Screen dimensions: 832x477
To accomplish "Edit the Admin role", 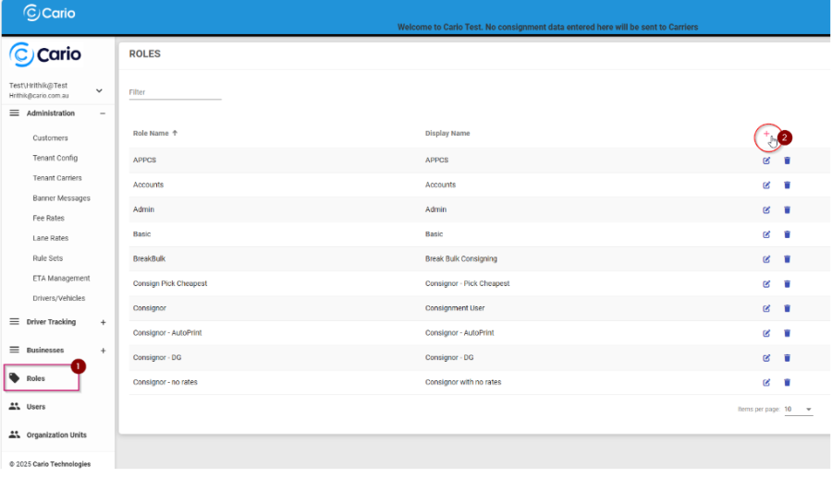I will pos(766,210).
